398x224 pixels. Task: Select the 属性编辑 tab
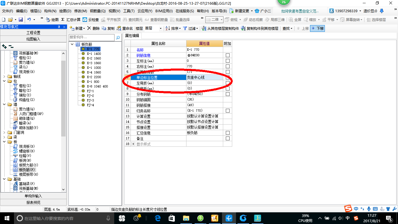coord(132,36)
